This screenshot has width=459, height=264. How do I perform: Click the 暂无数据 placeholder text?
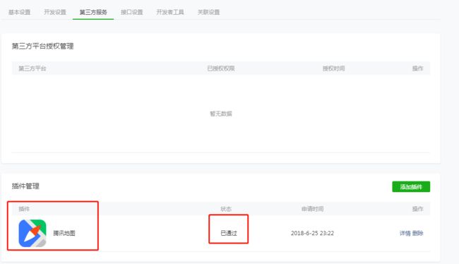coord(221,114)
